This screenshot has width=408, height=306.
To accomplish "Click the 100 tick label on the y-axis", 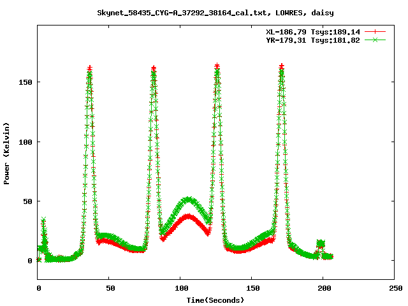I will pos(25,142).
